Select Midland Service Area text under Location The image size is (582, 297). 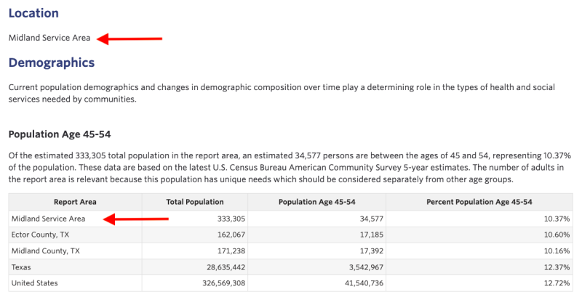pyautogui.click(x=49, y=38)
